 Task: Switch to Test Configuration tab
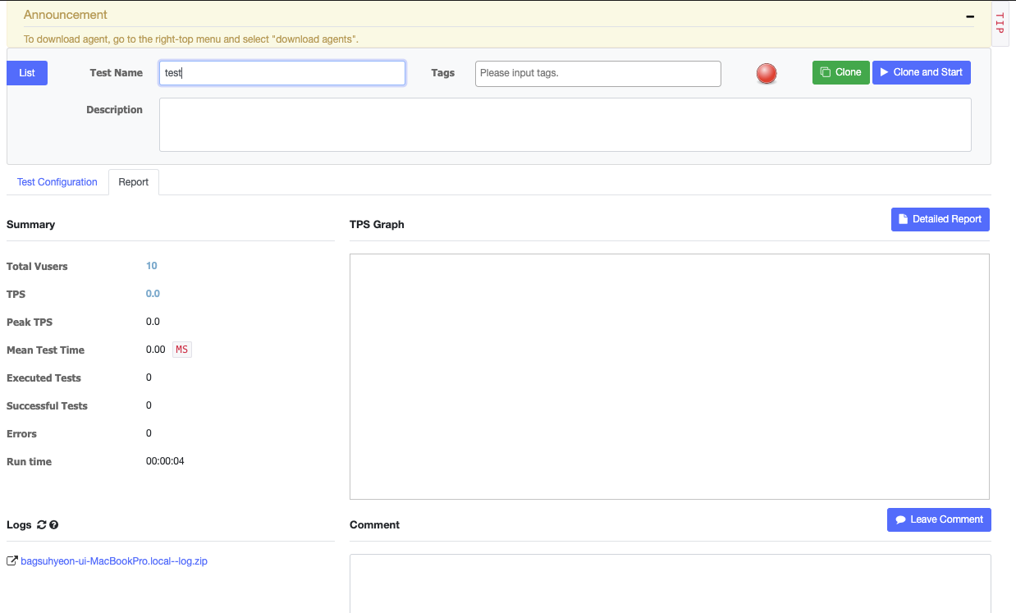pos(57,182)
